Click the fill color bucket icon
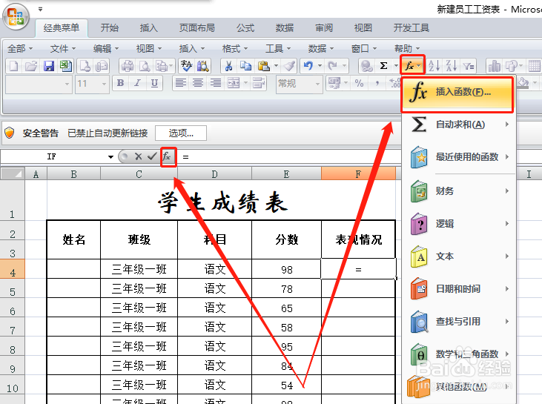The height and width of the screenshot is (404, 542). click(523, 83)
